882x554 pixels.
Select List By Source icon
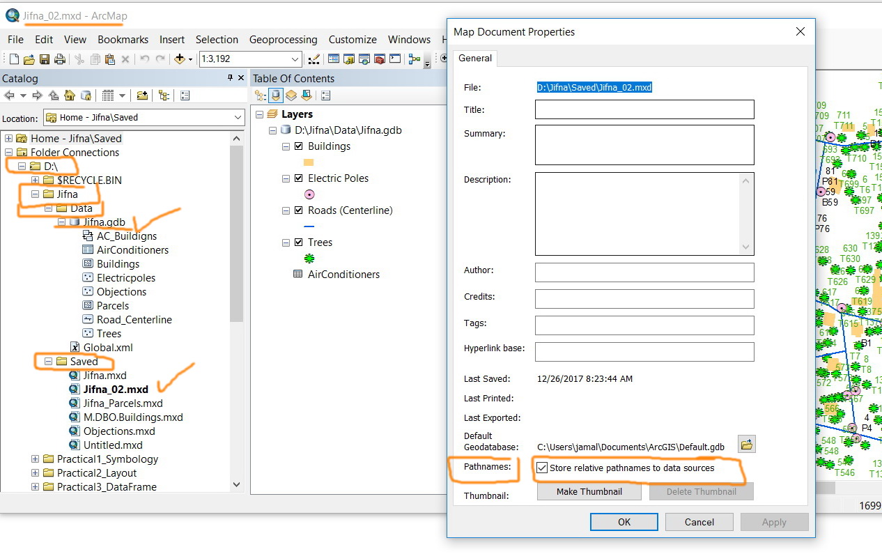tap(275, 95)
